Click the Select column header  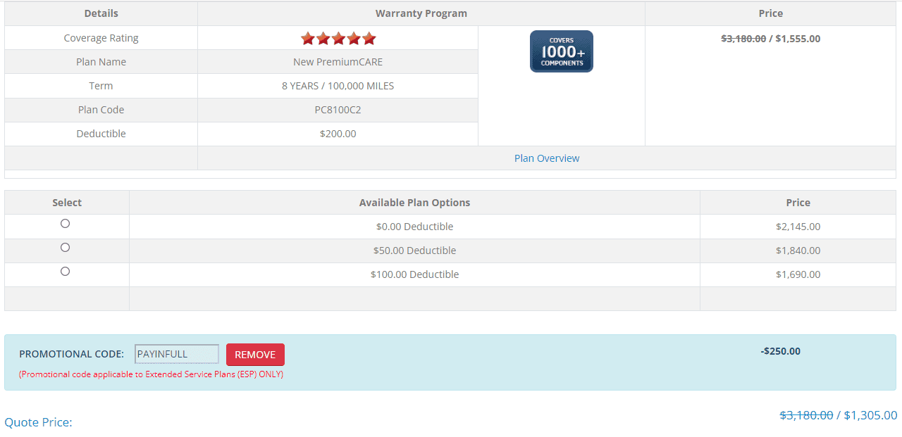click(x=67, y=203)
